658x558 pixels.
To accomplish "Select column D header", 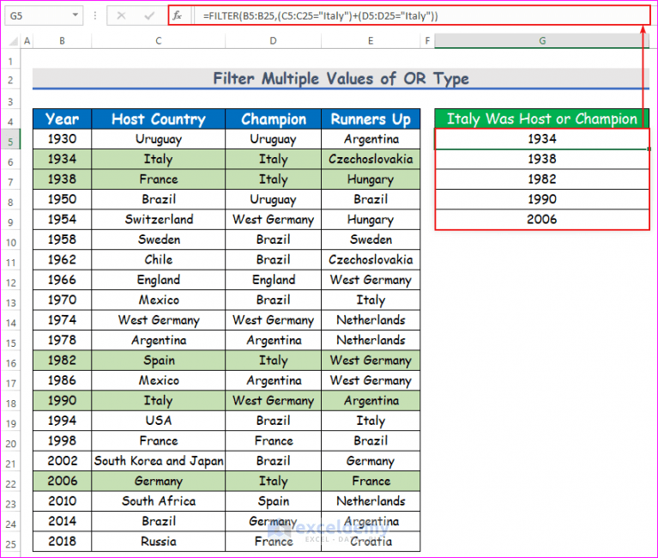I will tap(273, 40).
